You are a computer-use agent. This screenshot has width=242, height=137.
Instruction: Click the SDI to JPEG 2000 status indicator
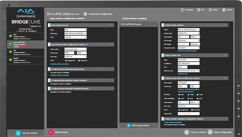click(10, 44)
